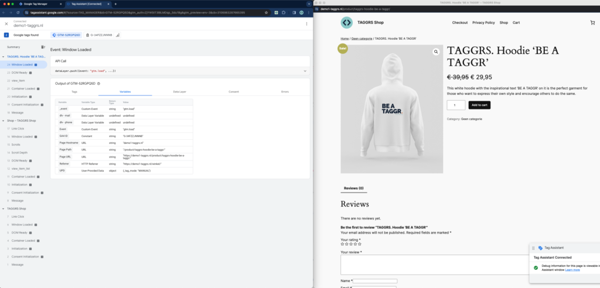Select event 12 view_item_list

(x=23, y=169)
